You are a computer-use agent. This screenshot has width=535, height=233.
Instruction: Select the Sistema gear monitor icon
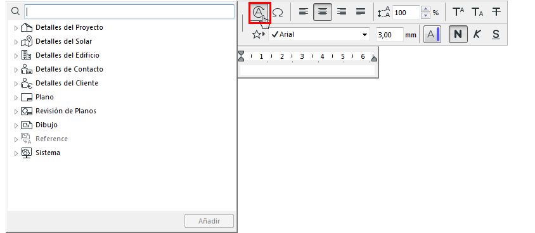[26, 153]
